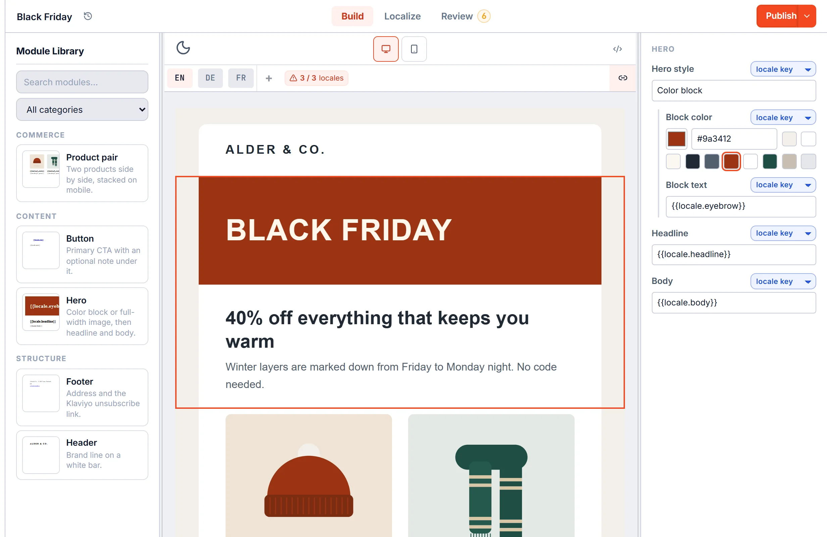Click the Color block hero style field
Viewport: 827px width, 537px height.
(734, 91)
